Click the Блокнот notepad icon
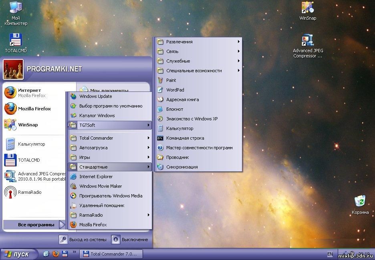375x260 pixels. 160,109
